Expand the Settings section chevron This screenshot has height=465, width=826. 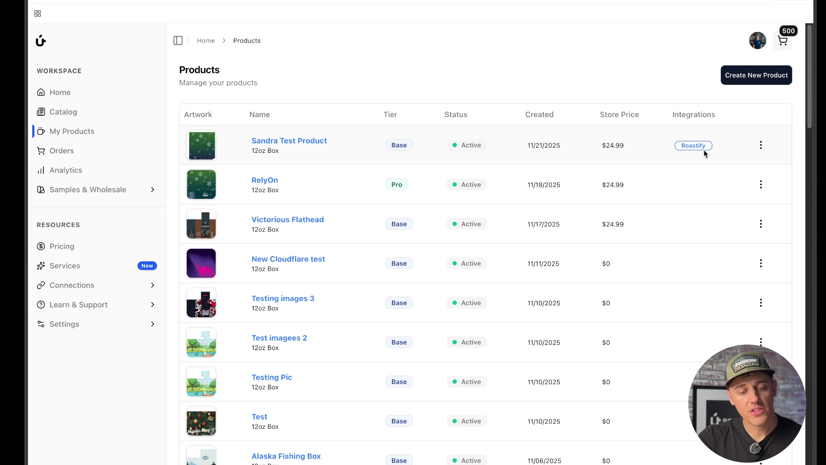point(152,324)
